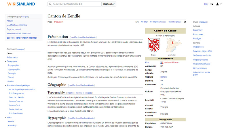Viewport: 228px width, 128px height.
Task: Click the Hudson-Rétanie flag icon
Action: (x=162, y=62)
